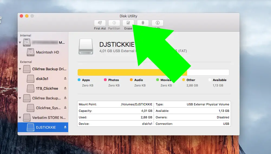Click the Connection value USB

point(226,124)
